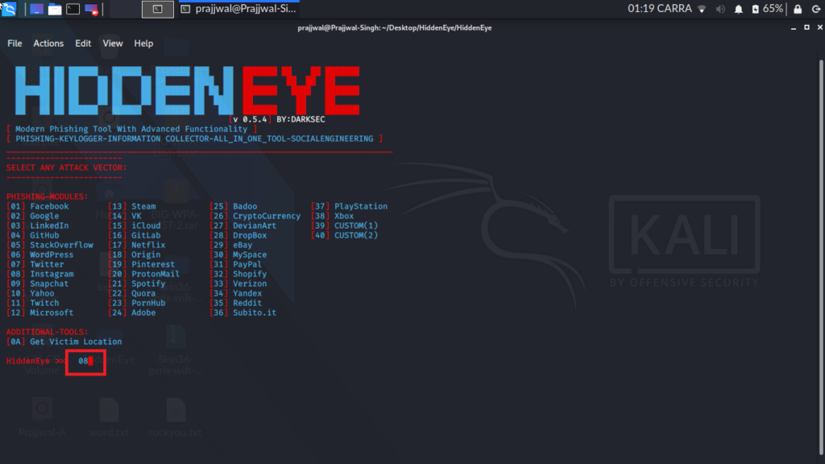Image resolution: width=825 pixels, height=464 pixels.
Task: Click the 'BY:DARKSEC' credit text
Action: tap(301, 119)
